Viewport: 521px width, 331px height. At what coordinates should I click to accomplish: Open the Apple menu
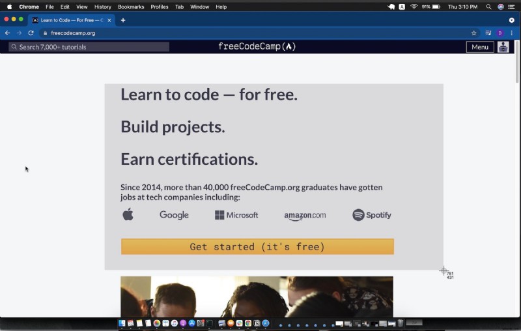pyautogui.click(x=9, y=7)
